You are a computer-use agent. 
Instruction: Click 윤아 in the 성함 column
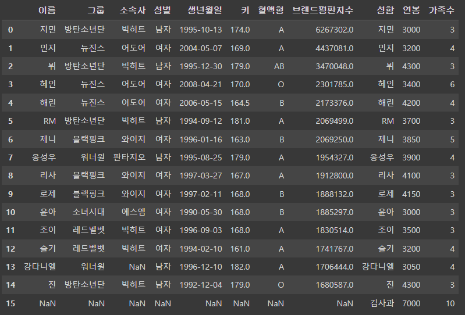[386, 212]
